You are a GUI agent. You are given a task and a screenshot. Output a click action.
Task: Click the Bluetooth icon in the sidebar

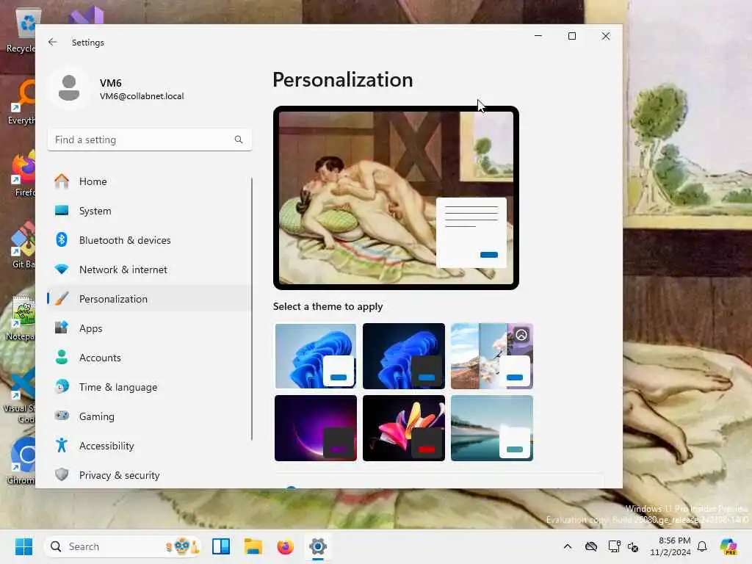pos(62,240)
